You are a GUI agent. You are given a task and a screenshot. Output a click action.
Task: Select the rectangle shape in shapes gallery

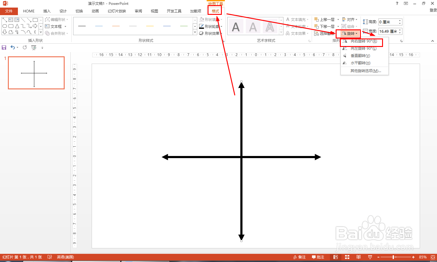35,20
